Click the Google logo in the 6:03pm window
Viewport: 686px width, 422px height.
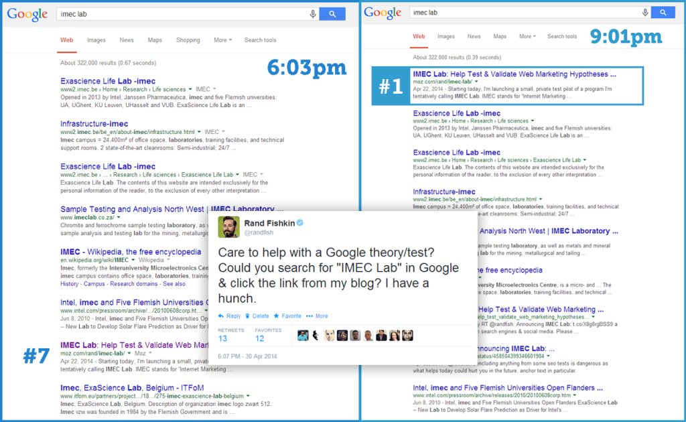(27, 15)
